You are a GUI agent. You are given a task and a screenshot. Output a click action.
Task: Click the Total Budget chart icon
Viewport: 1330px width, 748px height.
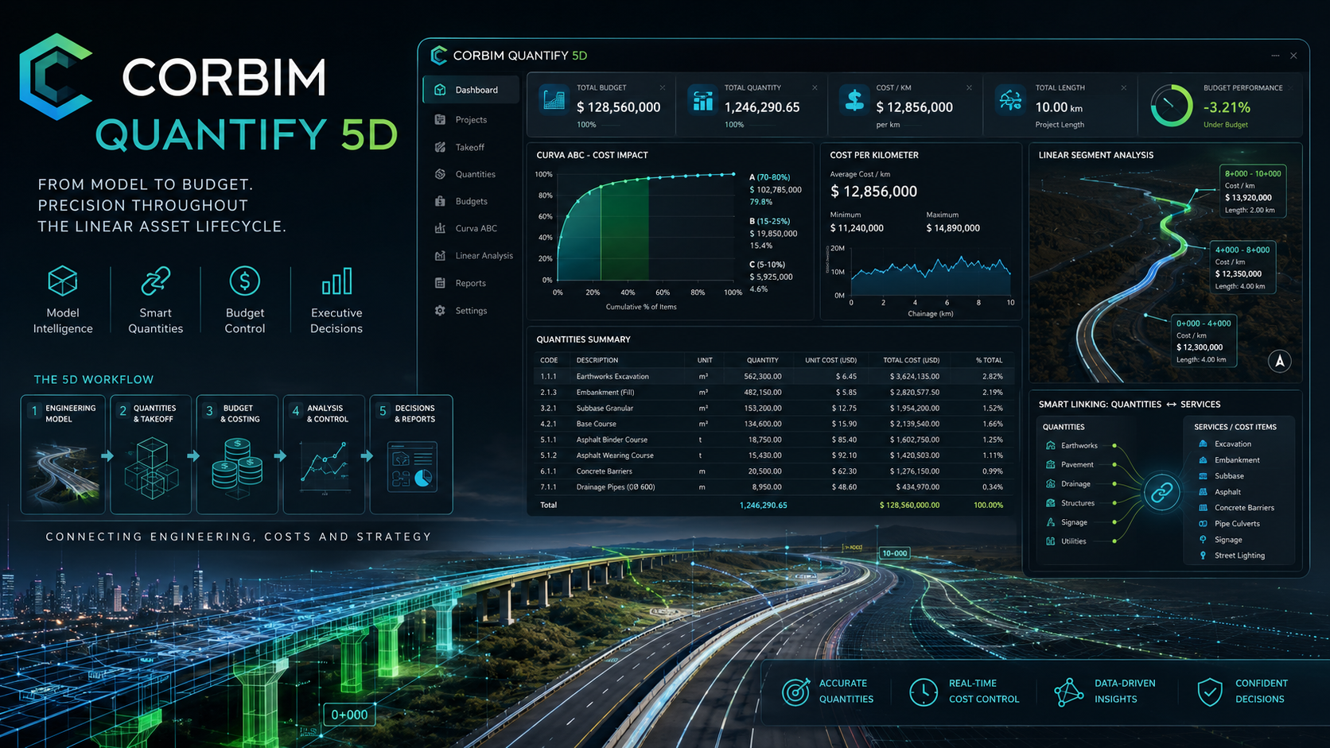(x=554, y=101)
